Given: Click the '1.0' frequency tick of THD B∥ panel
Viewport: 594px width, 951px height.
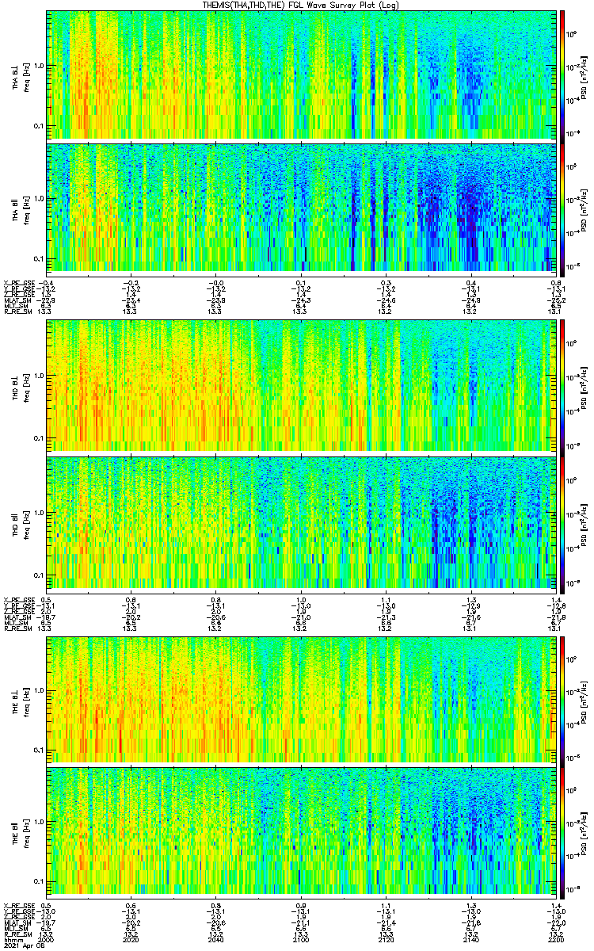Looking at the screenshot, I should tap(39, 513).
